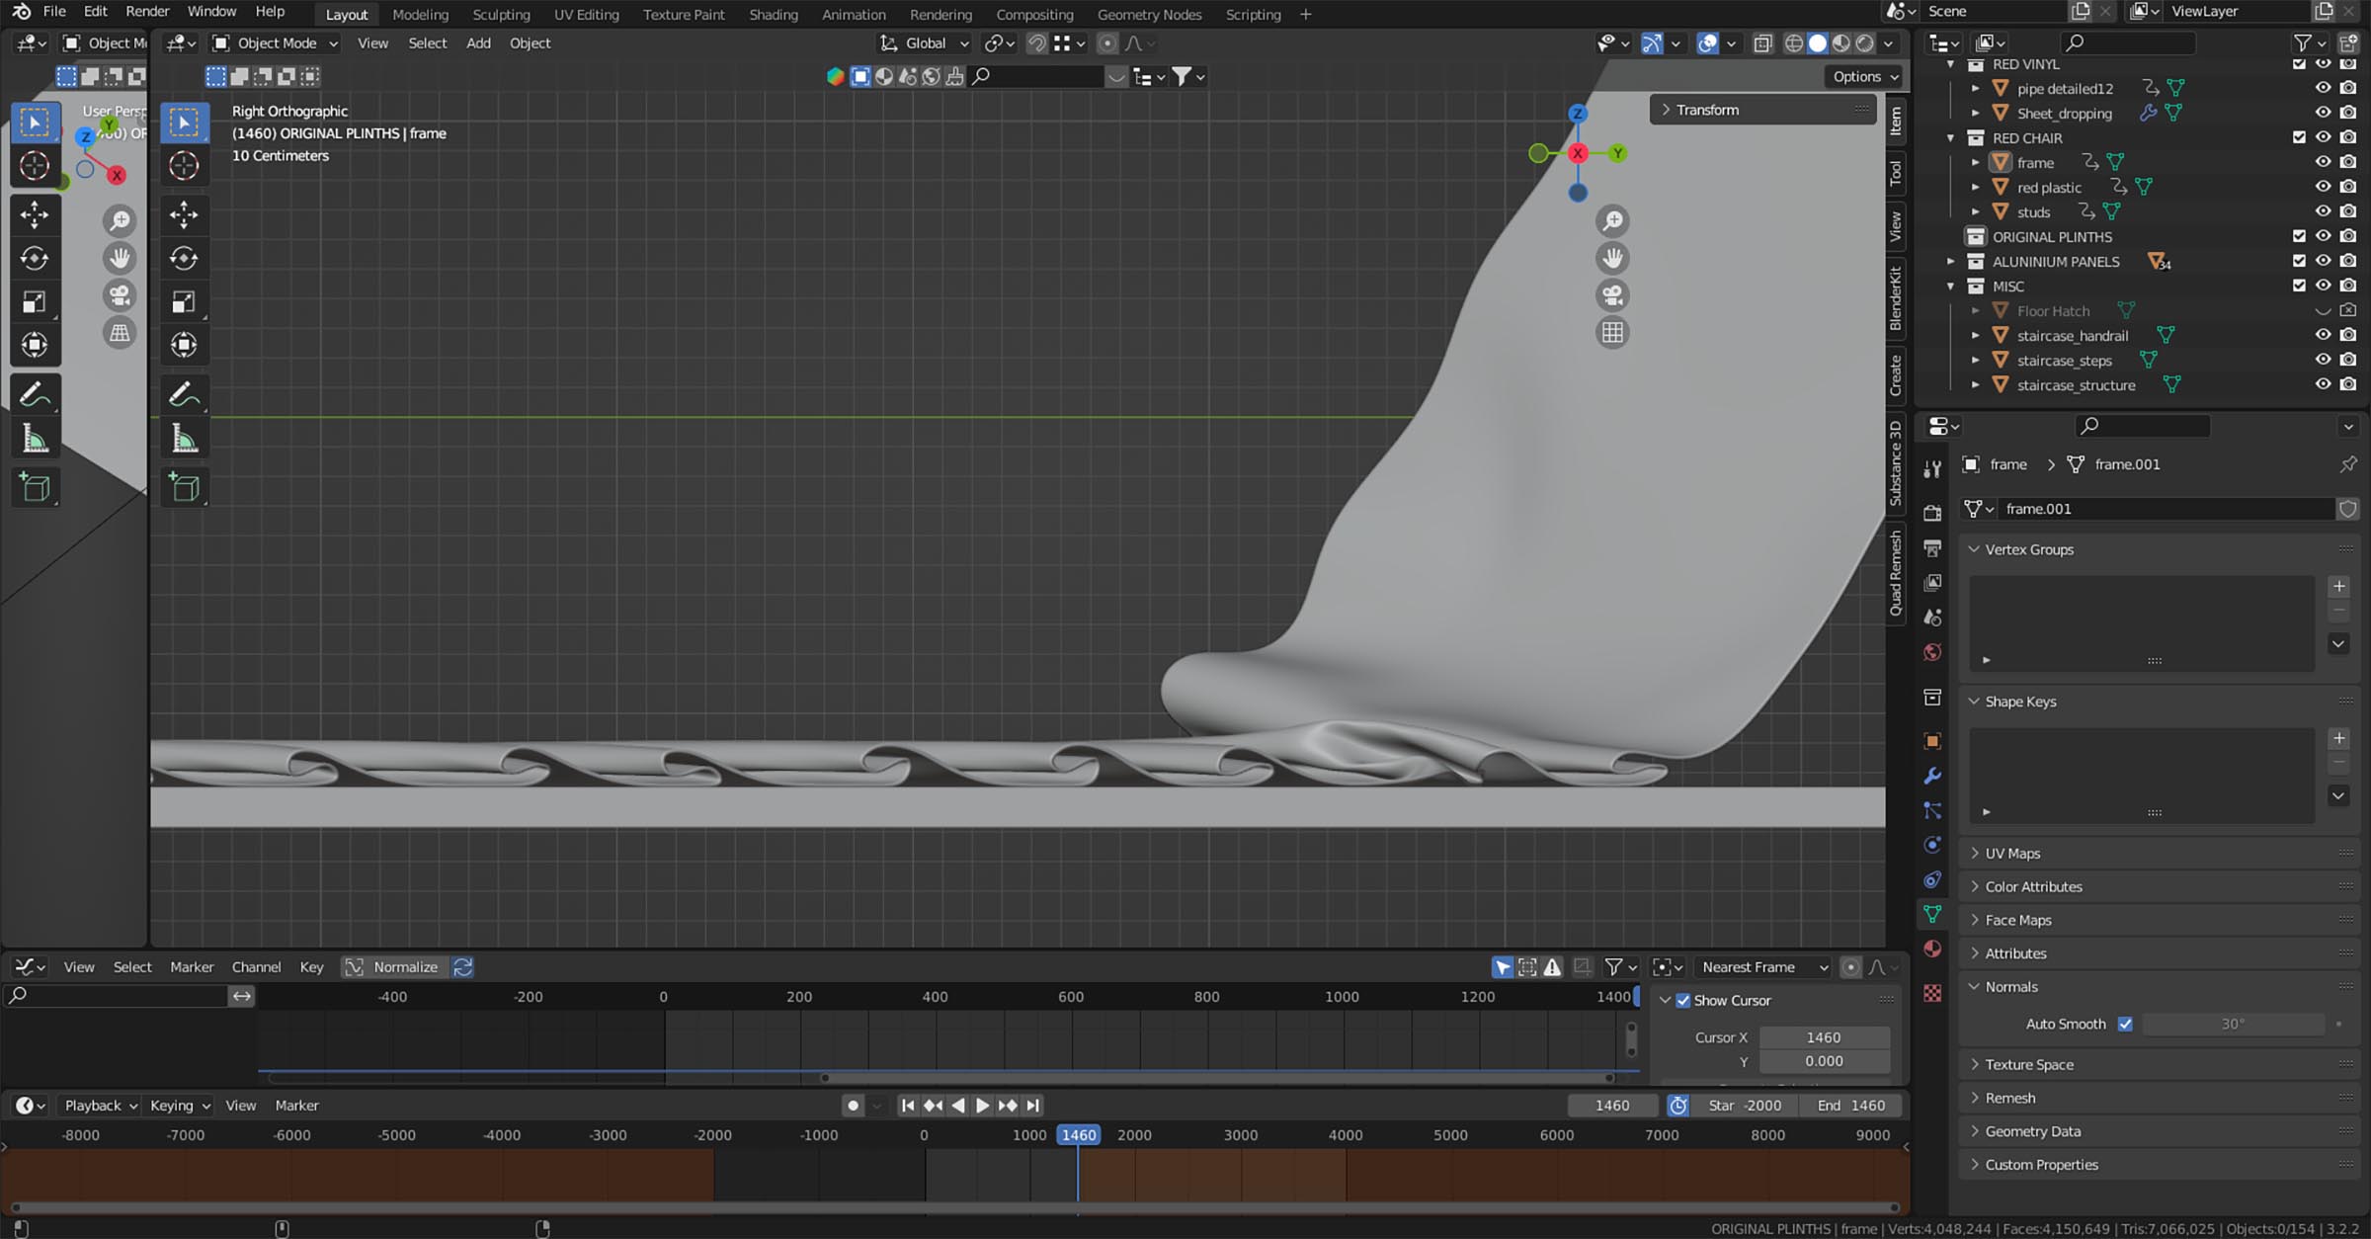Screen dimensions: 2371x1239
Task: Expand the UV Maps panel
Action: click(2012, 853)
